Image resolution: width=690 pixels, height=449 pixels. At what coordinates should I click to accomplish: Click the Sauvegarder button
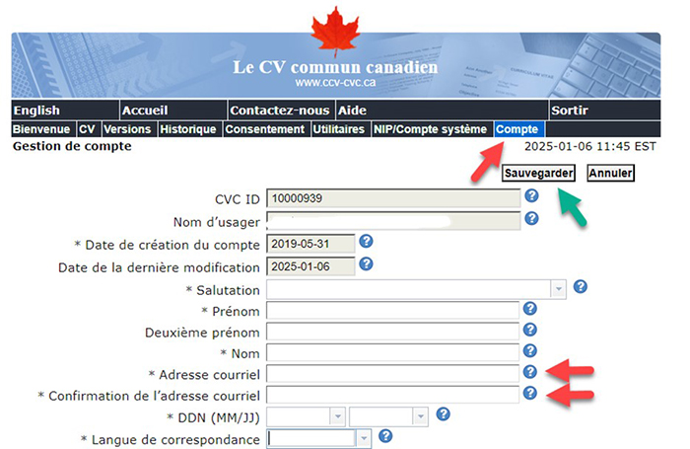point(538,173)
